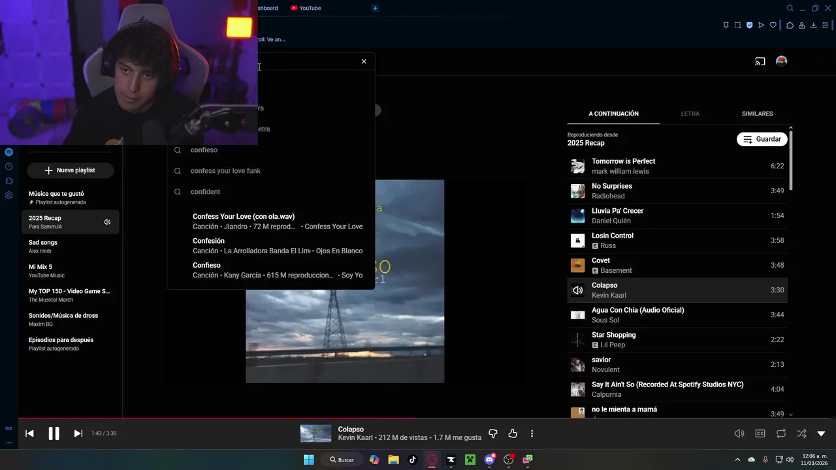Toggle shuffle mode
Viewport: 836px width, 470px height.
[x=801, y=433]
